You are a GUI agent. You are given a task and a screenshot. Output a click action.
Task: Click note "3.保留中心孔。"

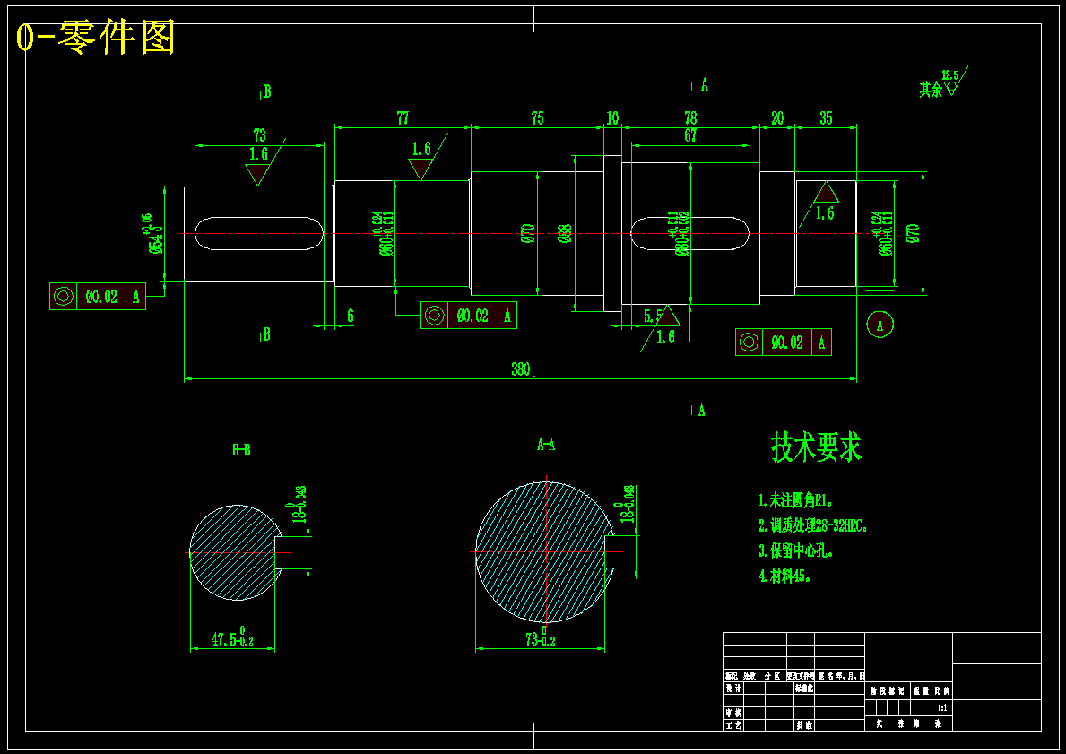click(x=797, y=550)
